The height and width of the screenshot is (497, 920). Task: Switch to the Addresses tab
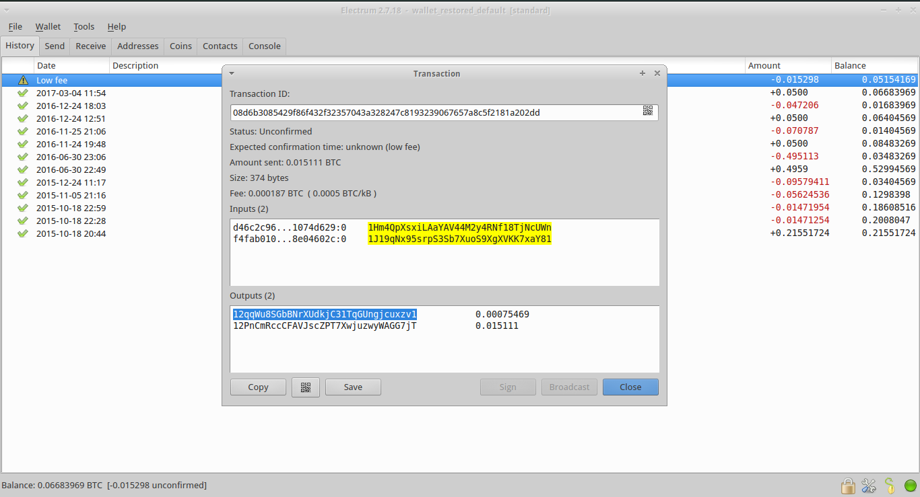coord(138,46)
